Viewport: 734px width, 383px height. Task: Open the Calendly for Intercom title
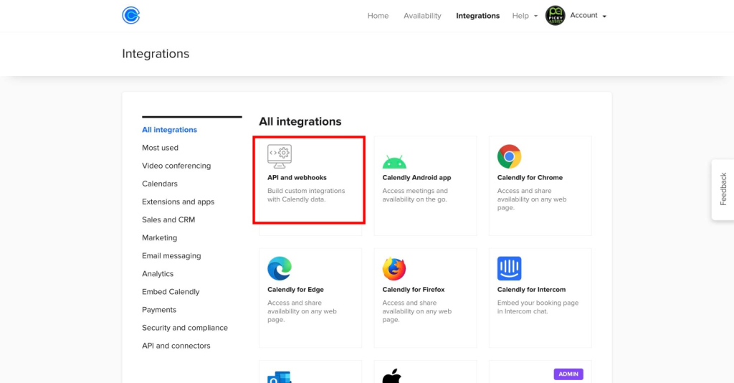pos(531,289)
